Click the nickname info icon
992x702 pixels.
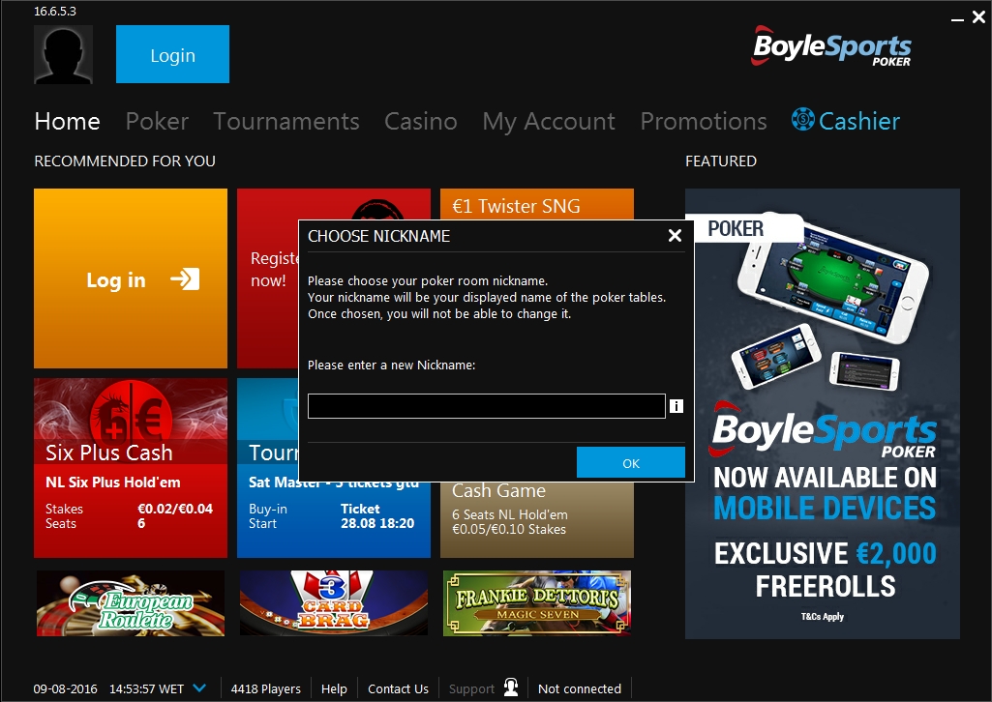676,406
